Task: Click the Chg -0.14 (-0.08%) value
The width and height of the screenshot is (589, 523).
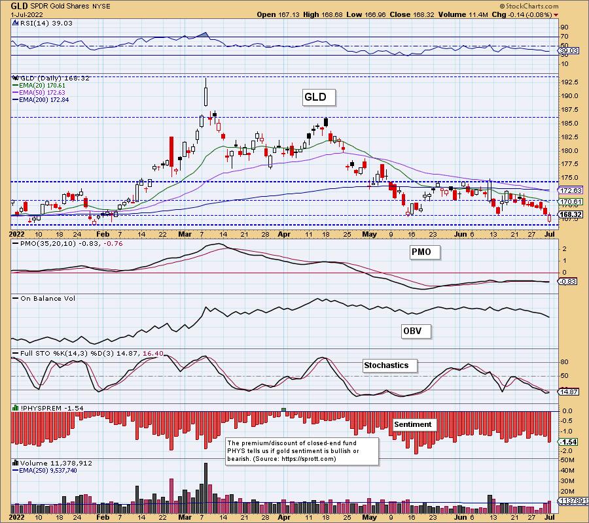Action: [x=522, y=14]
